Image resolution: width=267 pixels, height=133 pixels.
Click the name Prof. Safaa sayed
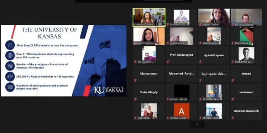tap(182, 55)
